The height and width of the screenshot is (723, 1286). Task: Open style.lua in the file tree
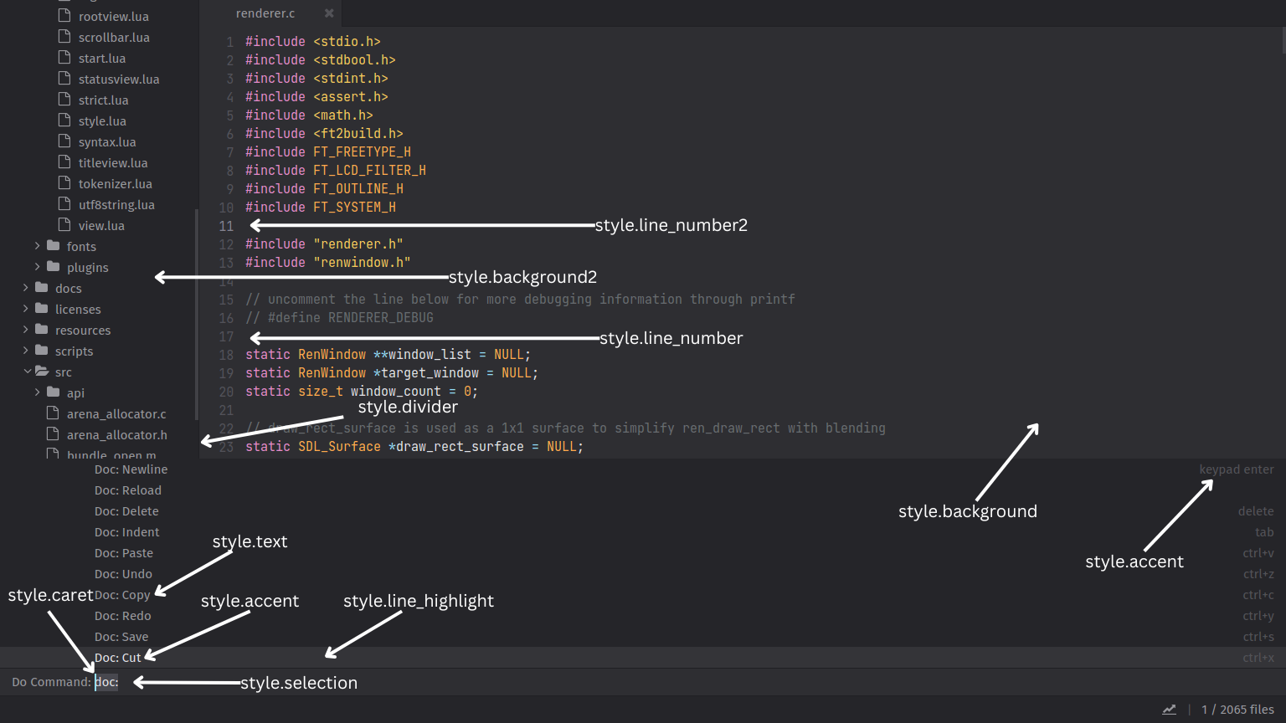tap(102, 120)
